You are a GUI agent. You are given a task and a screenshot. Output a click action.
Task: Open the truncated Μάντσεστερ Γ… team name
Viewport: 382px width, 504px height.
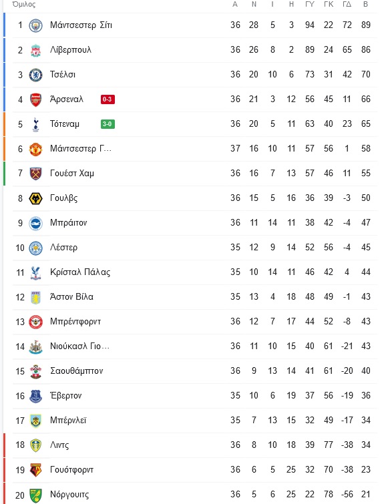click(x=81, y=148)
